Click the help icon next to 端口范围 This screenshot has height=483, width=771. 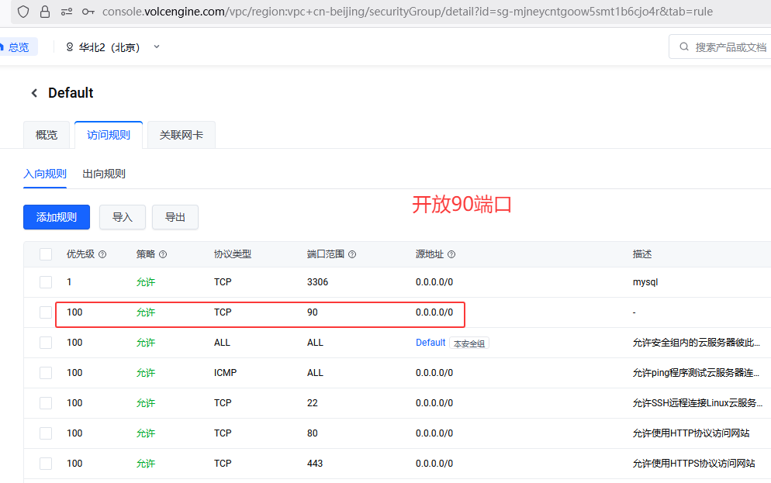352,254
